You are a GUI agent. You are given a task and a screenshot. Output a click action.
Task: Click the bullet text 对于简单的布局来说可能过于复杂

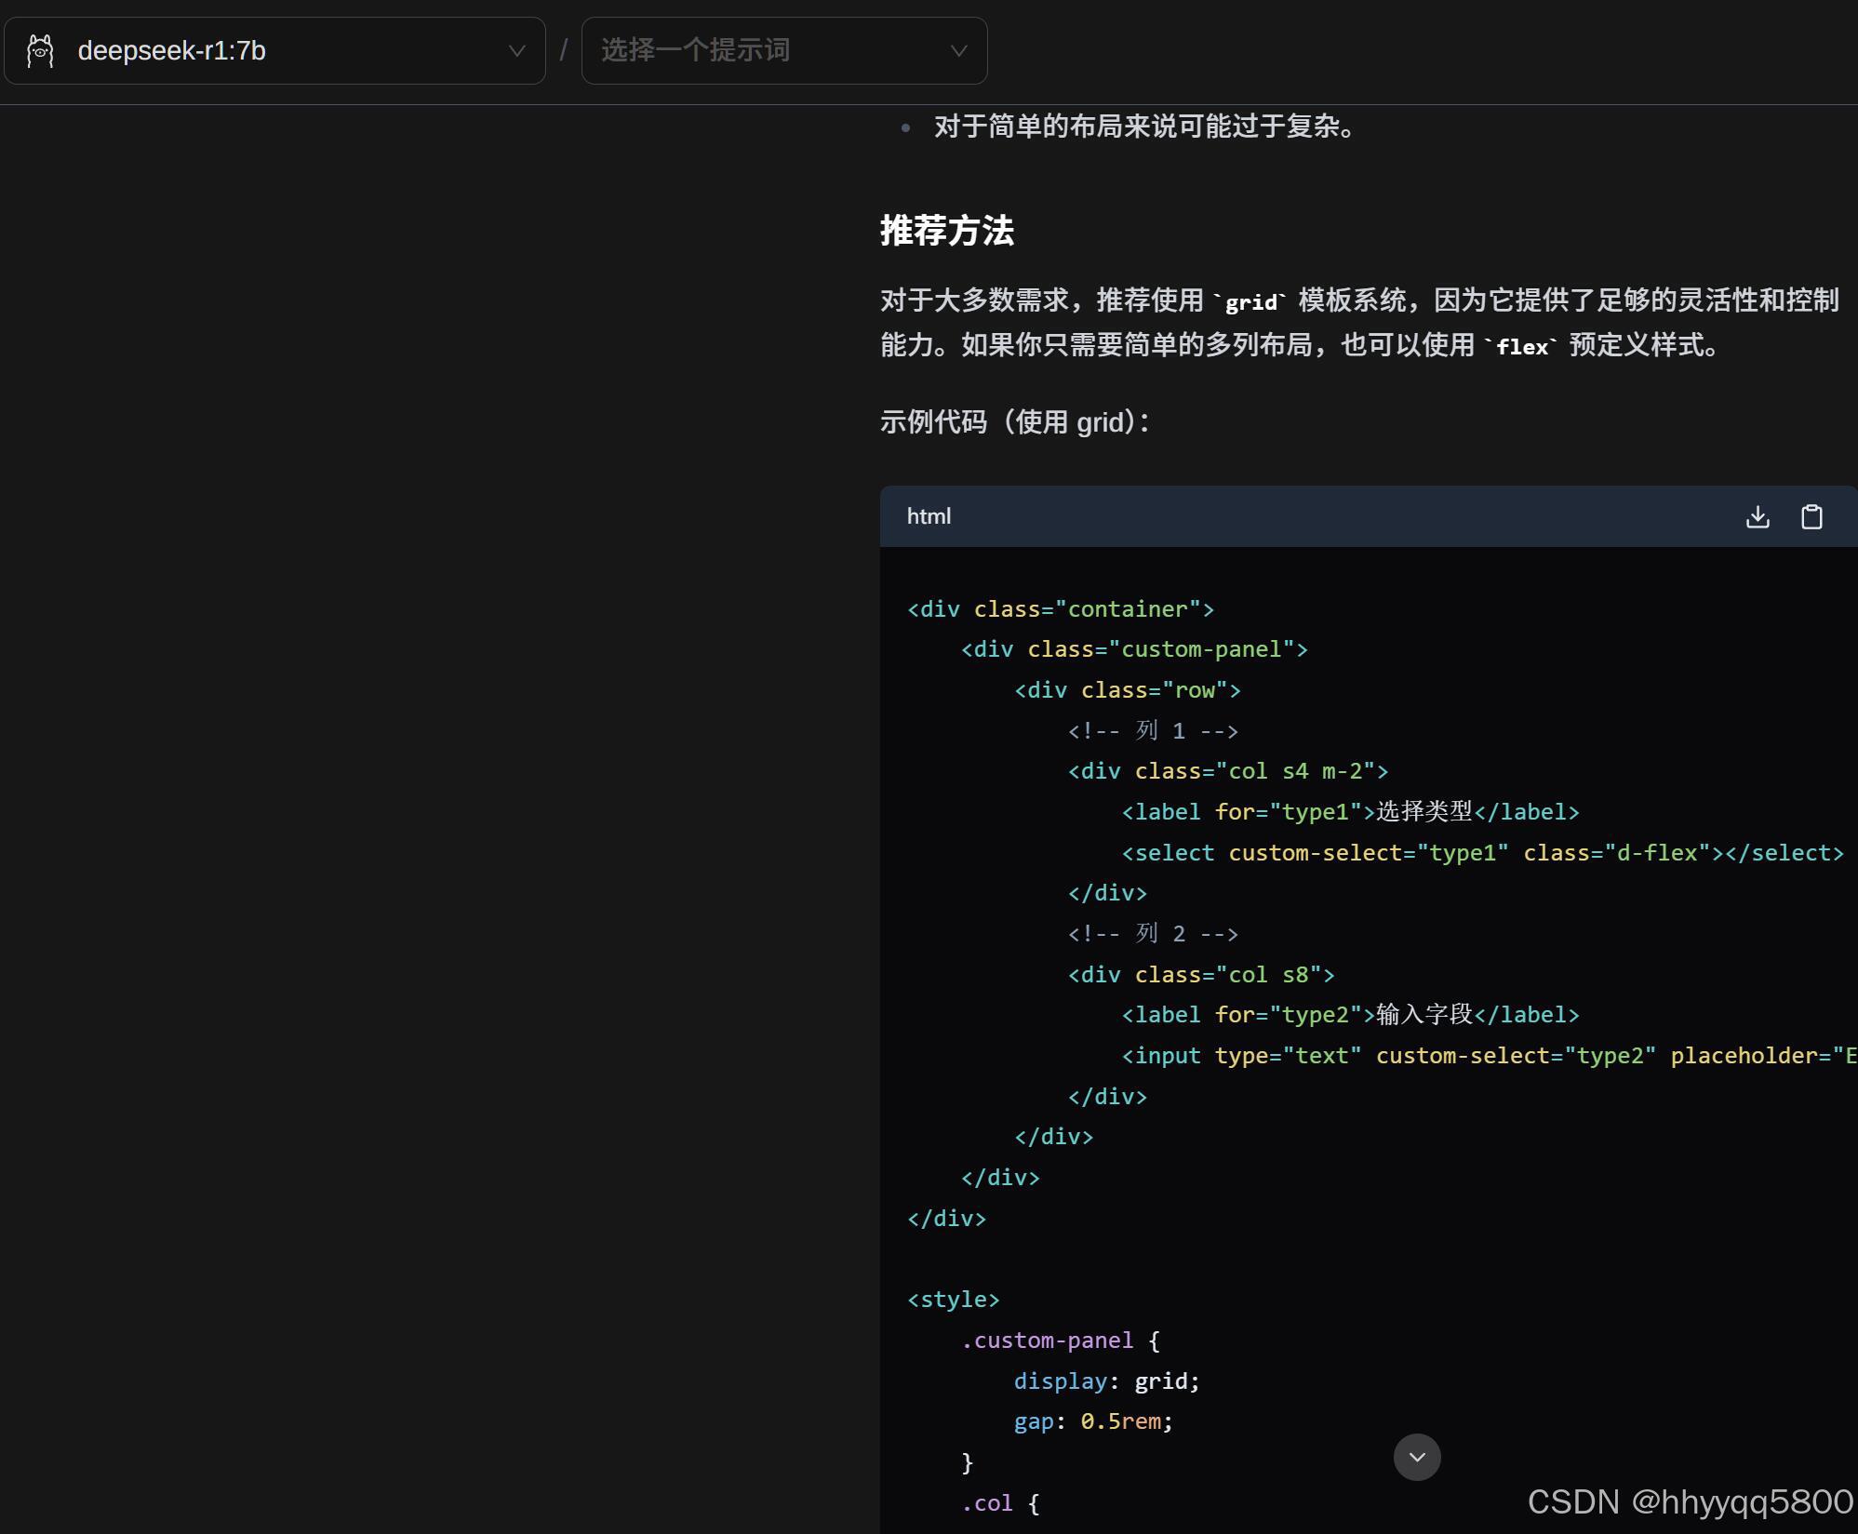(x=1144, y=127)
